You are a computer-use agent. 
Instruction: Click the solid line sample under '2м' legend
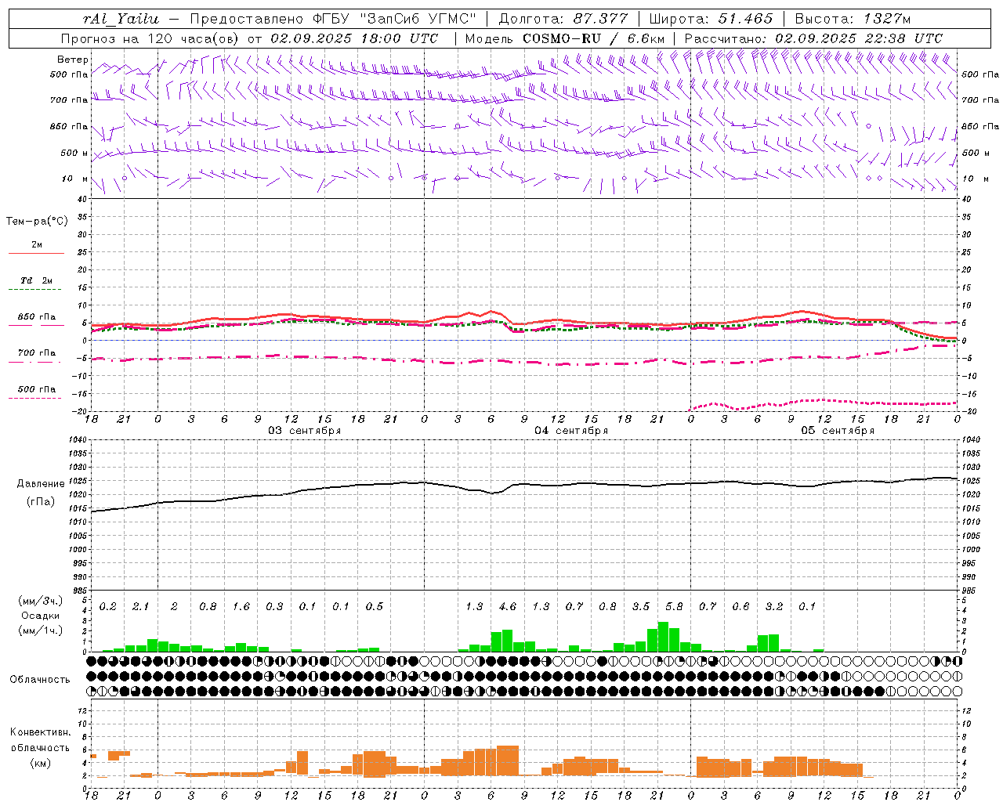point(36,254)
